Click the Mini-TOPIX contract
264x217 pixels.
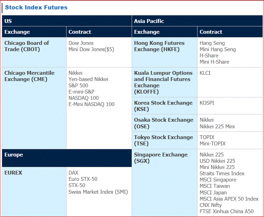point(213,144)
